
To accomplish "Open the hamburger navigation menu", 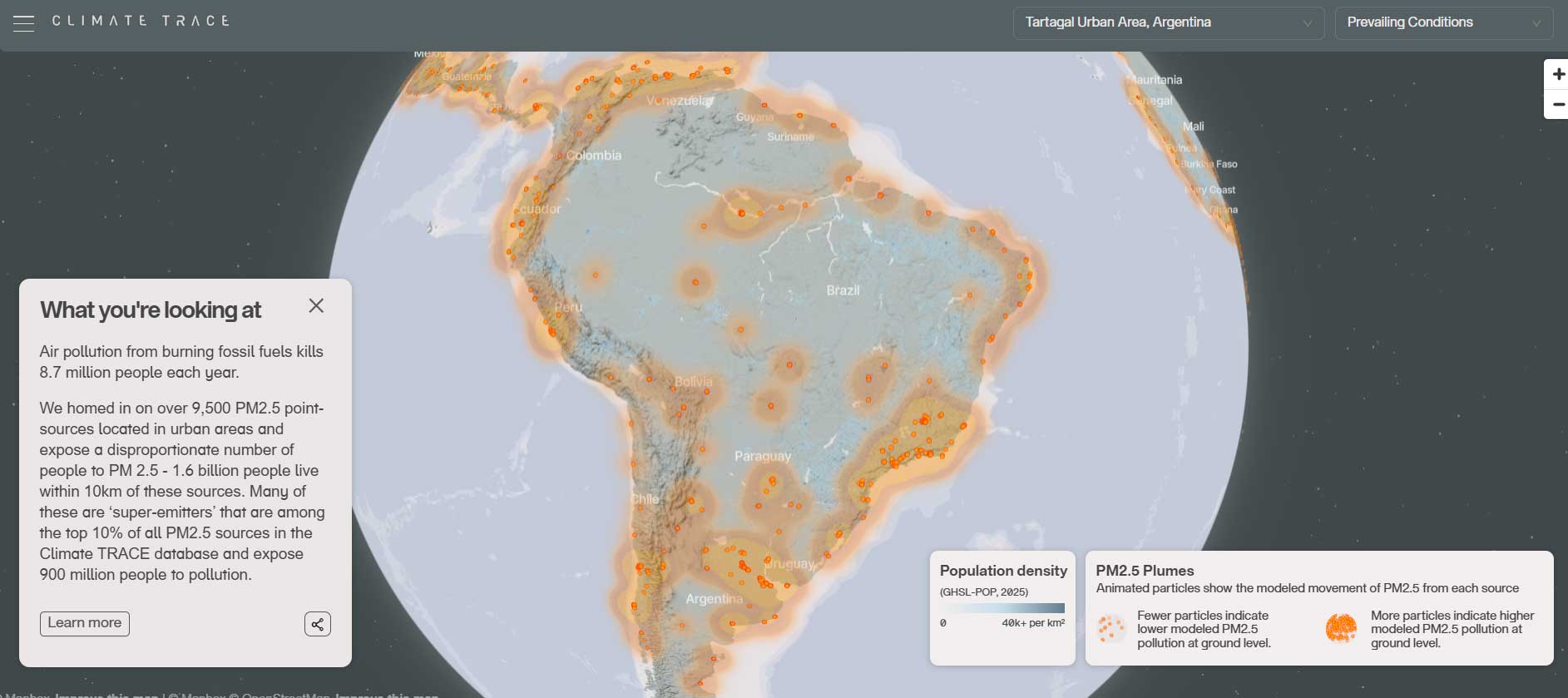I will [x=24, y=23].
